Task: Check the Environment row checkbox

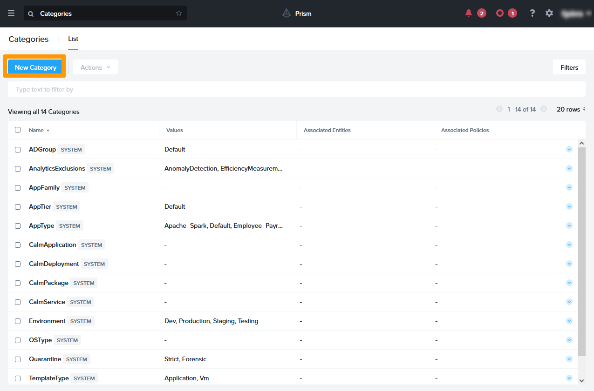Action: click(18, 321)
